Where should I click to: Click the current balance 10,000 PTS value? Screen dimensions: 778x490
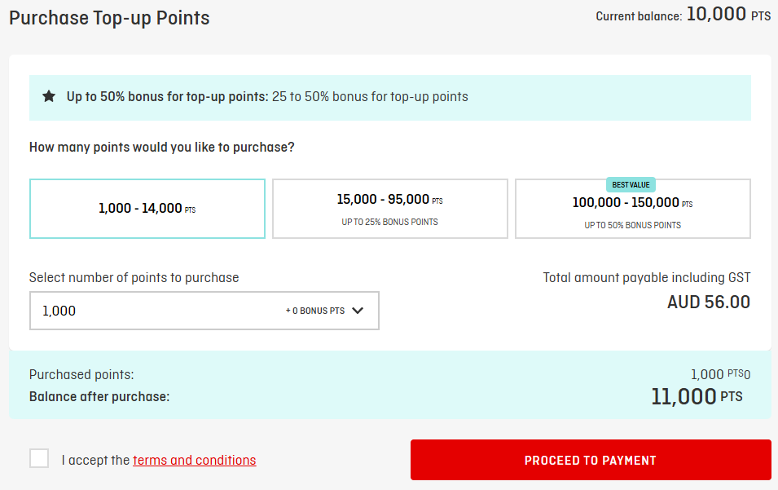[728, 15]
